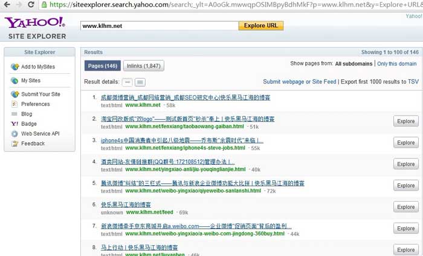Click the green URL www.klhm.net/feed
This screenshot has height=256, width=423.
[150, 212]
